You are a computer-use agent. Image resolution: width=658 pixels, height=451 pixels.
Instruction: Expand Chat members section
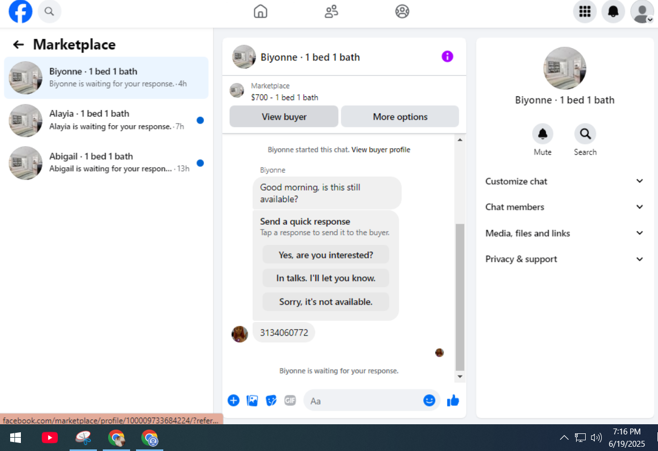point(565,207)
